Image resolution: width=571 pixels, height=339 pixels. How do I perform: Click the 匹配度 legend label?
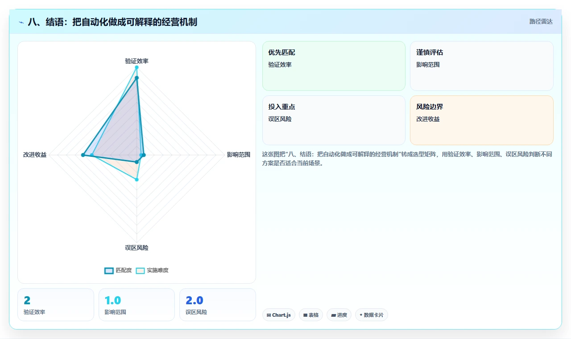click(124, 270)
